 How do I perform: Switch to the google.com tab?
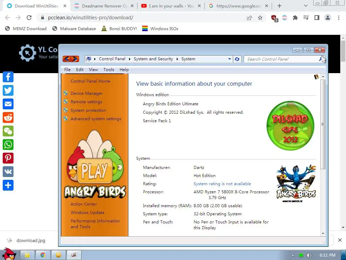[238, 6]
